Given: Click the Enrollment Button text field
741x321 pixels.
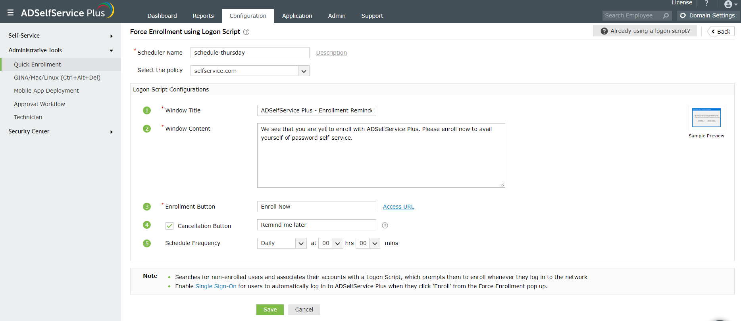Looking at the screenshot, I should click(317, 207).
